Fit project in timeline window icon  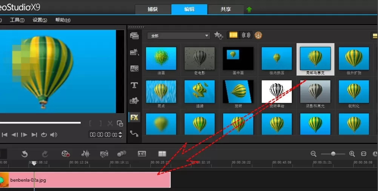364,154
